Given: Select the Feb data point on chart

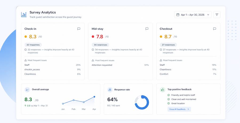Looking at the screenshot, I should pyautogui.click(x=74, y=100).
